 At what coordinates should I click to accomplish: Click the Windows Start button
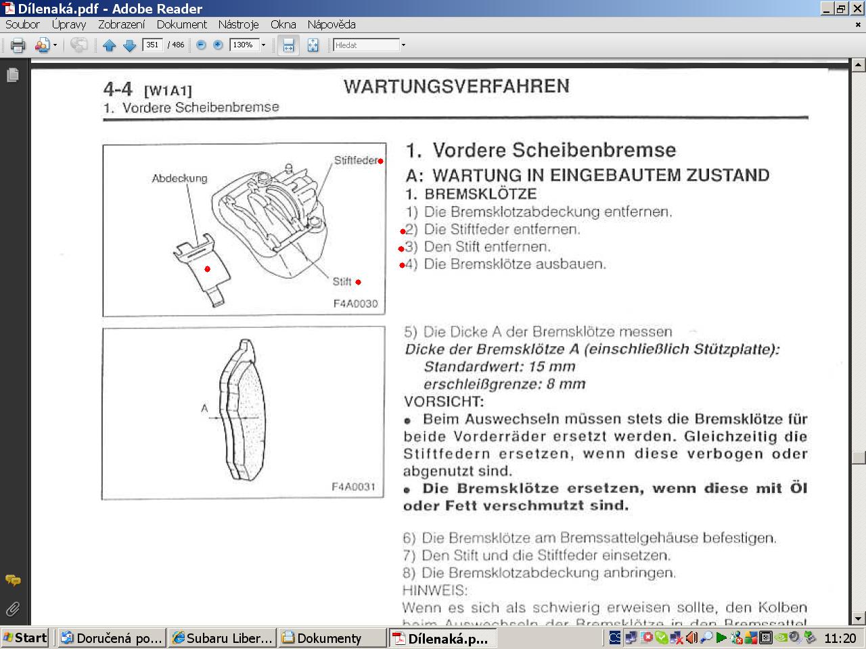[x=25, y=638]
